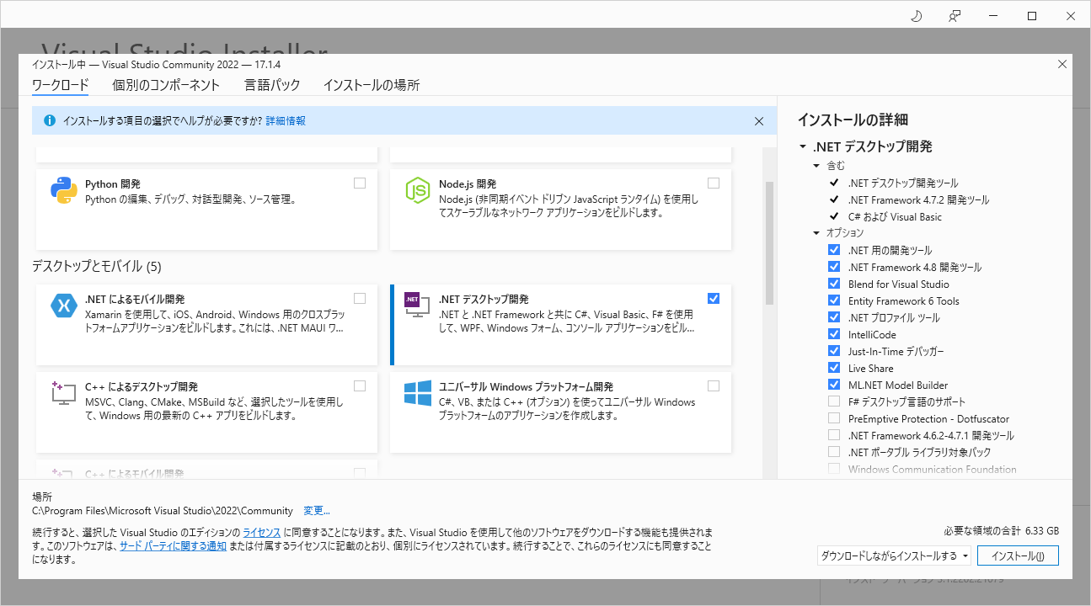1091x606 pixels.
Task: Disable the Live Share option
Action: (834, 368)
